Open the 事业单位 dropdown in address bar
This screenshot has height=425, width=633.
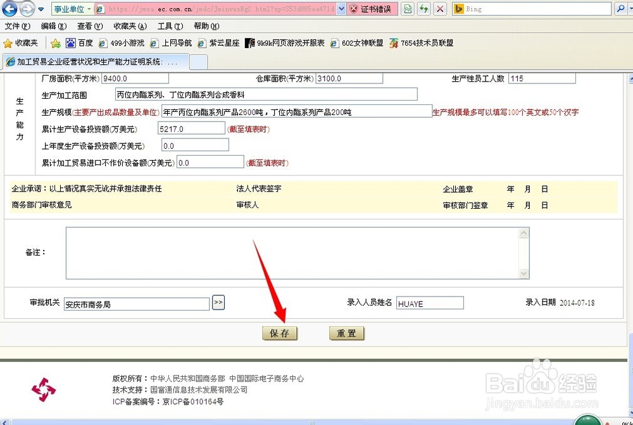(x=73, y=9)
